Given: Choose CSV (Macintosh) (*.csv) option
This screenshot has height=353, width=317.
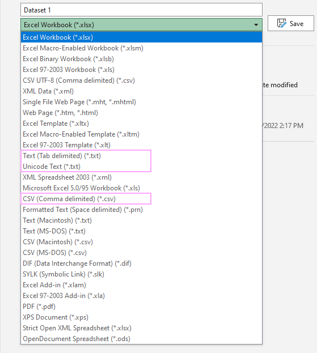Looking at the screenshot, I should tap(142, 242).
